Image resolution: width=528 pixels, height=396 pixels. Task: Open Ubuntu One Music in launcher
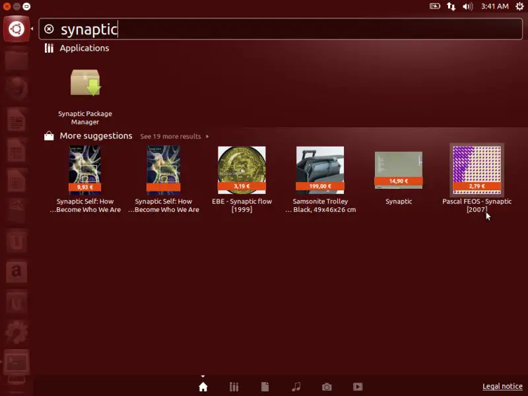tap(16, 302)
